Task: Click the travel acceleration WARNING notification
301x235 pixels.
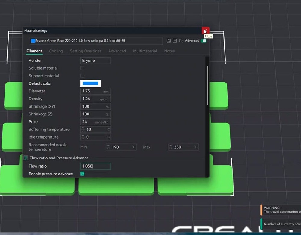Action: click(x=281, y=210)
